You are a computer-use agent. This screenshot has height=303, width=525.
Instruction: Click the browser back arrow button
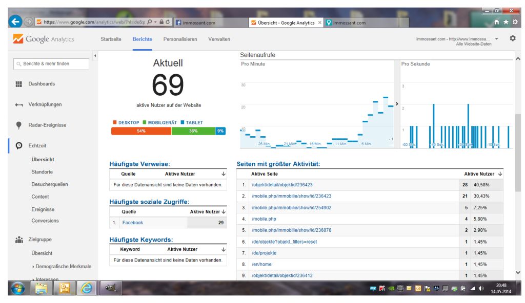[x=15, y=22]
